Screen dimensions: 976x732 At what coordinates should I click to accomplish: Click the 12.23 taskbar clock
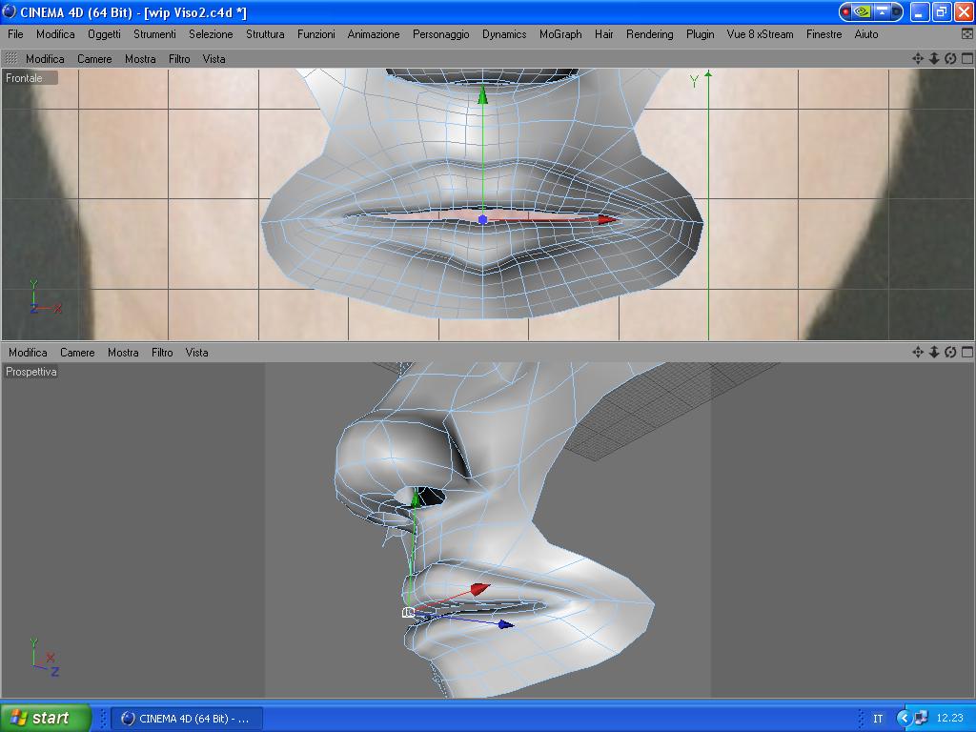point(950,719)
